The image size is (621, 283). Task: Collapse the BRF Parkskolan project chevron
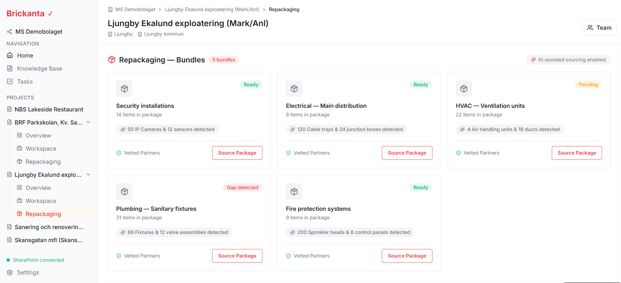pyautogui.click(x=88, y=122)
